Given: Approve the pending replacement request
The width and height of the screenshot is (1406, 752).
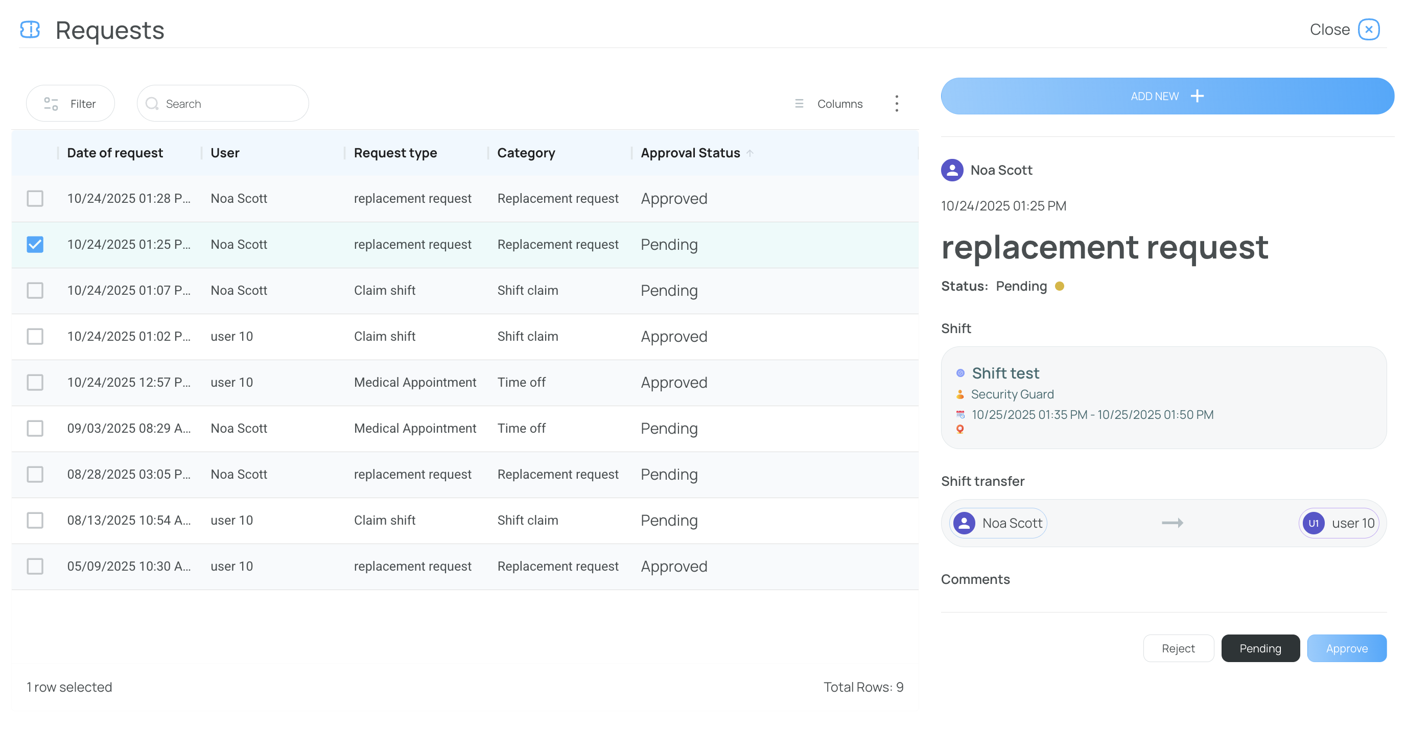Looking at the screenshot, I should (1346, 648).
